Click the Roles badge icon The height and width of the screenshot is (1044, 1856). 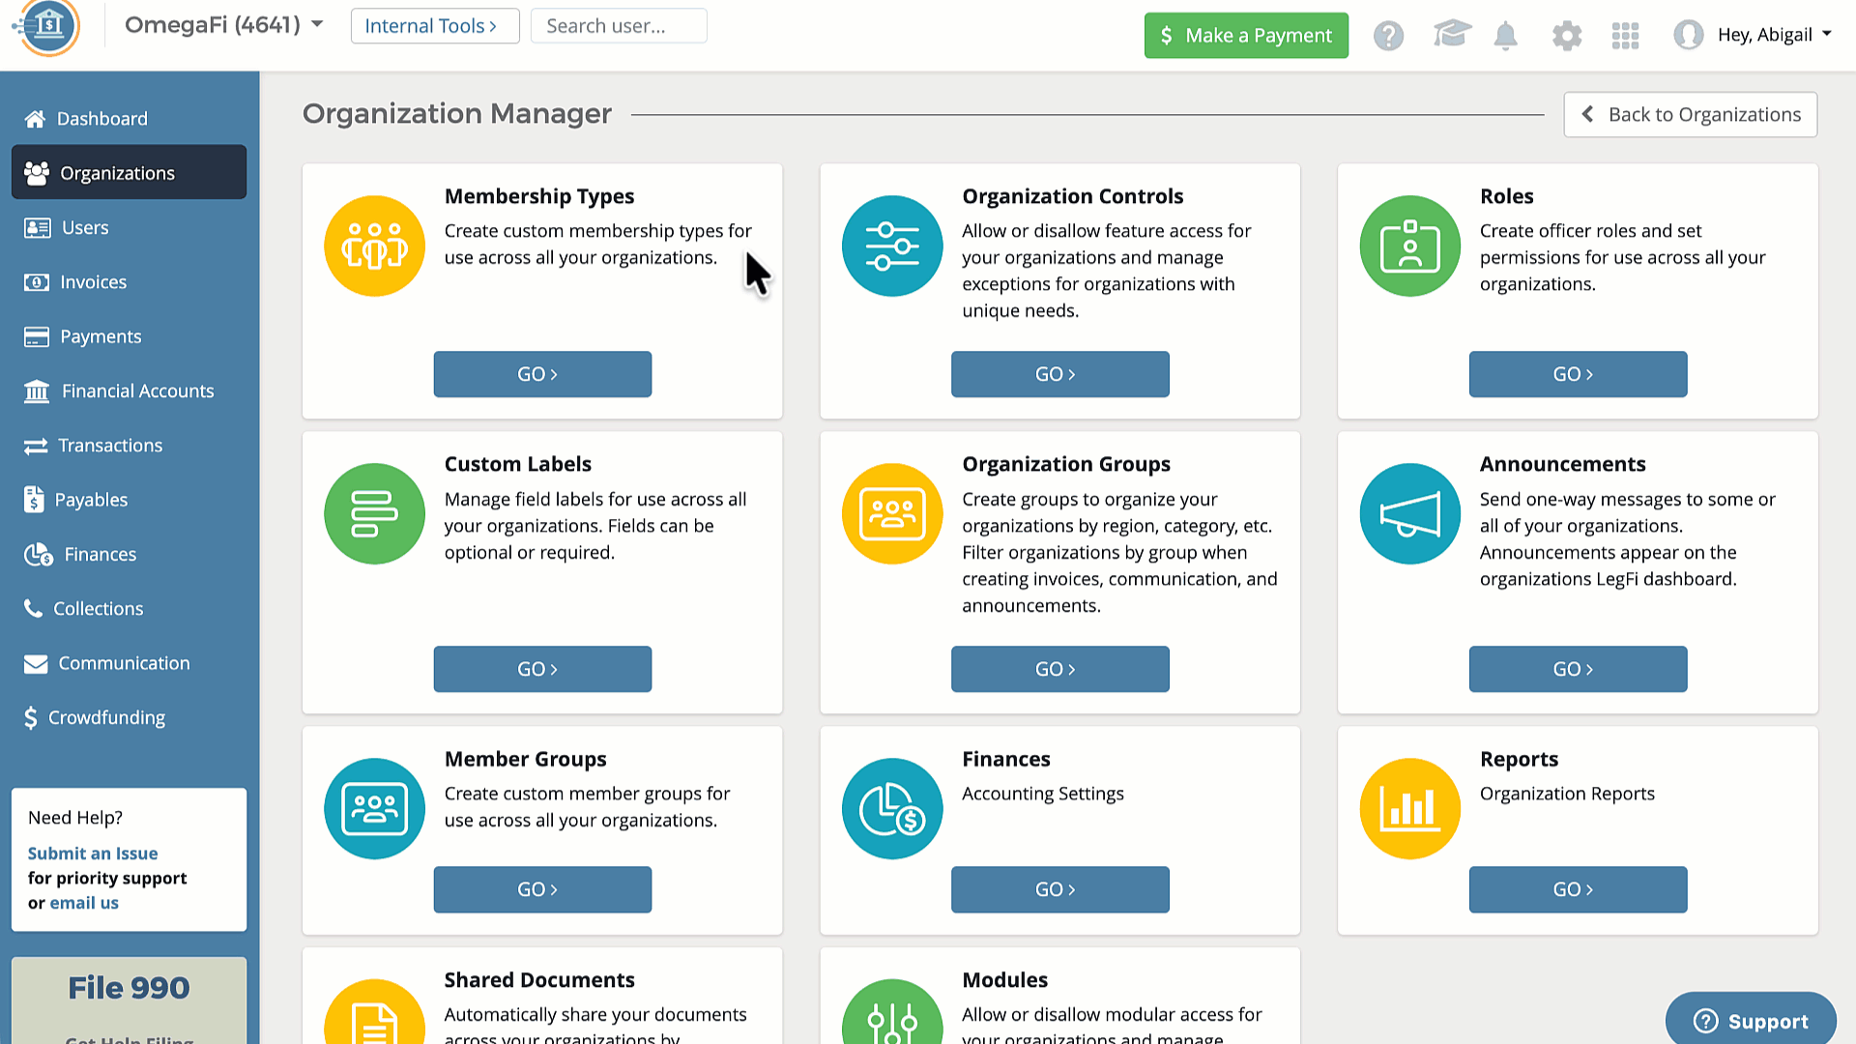click(x=1409, y=246)
